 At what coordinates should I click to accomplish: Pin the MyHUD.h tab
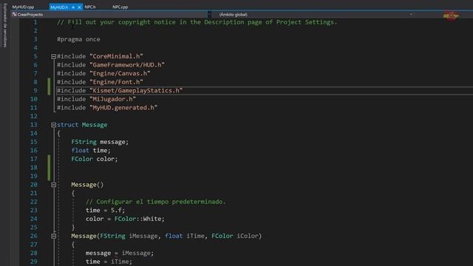[73, 7]
